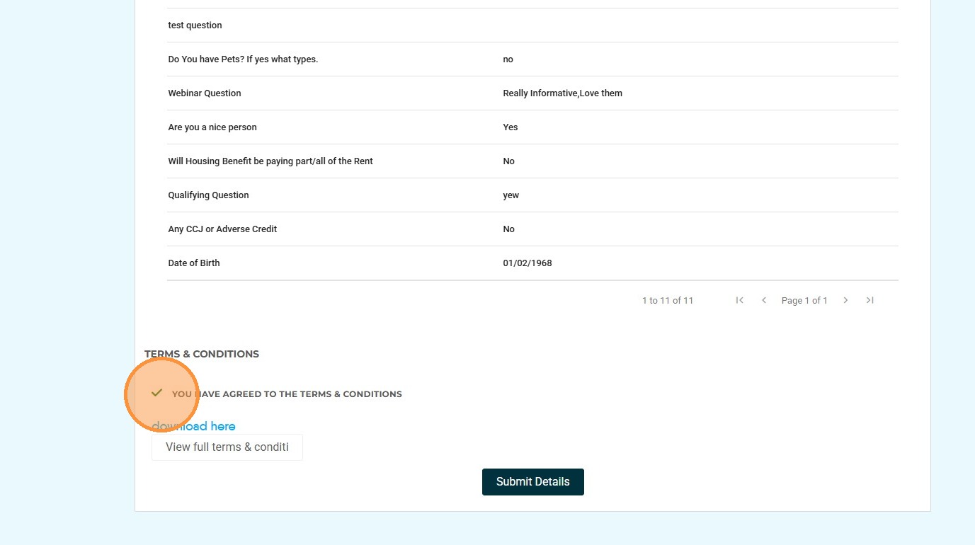Go to previous table page
The width and height of the screenshot is (975, 545).
[763, 300]
